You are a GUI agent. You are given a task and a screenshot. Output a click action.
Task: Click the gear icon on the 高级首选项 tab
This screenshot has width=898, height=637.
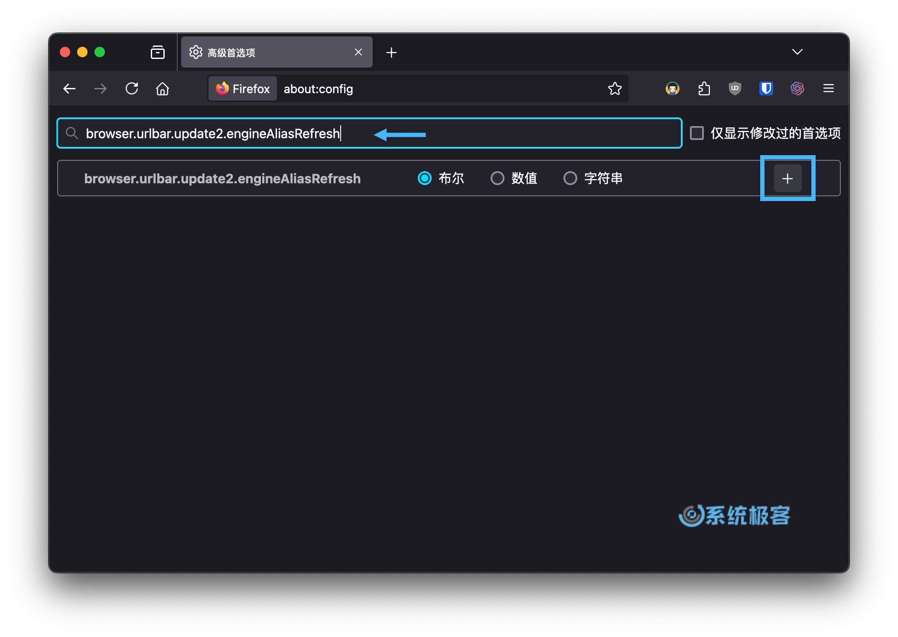click(196, 52)
